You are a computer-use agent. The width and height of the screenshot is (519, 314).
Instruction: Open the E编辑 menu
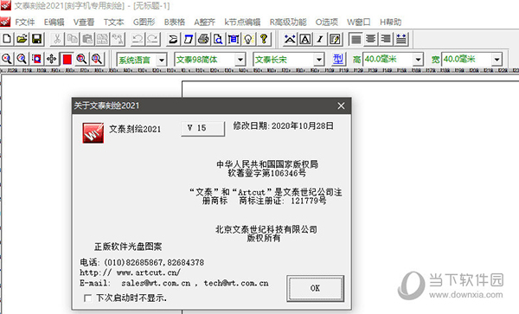(x=54, y=22)
